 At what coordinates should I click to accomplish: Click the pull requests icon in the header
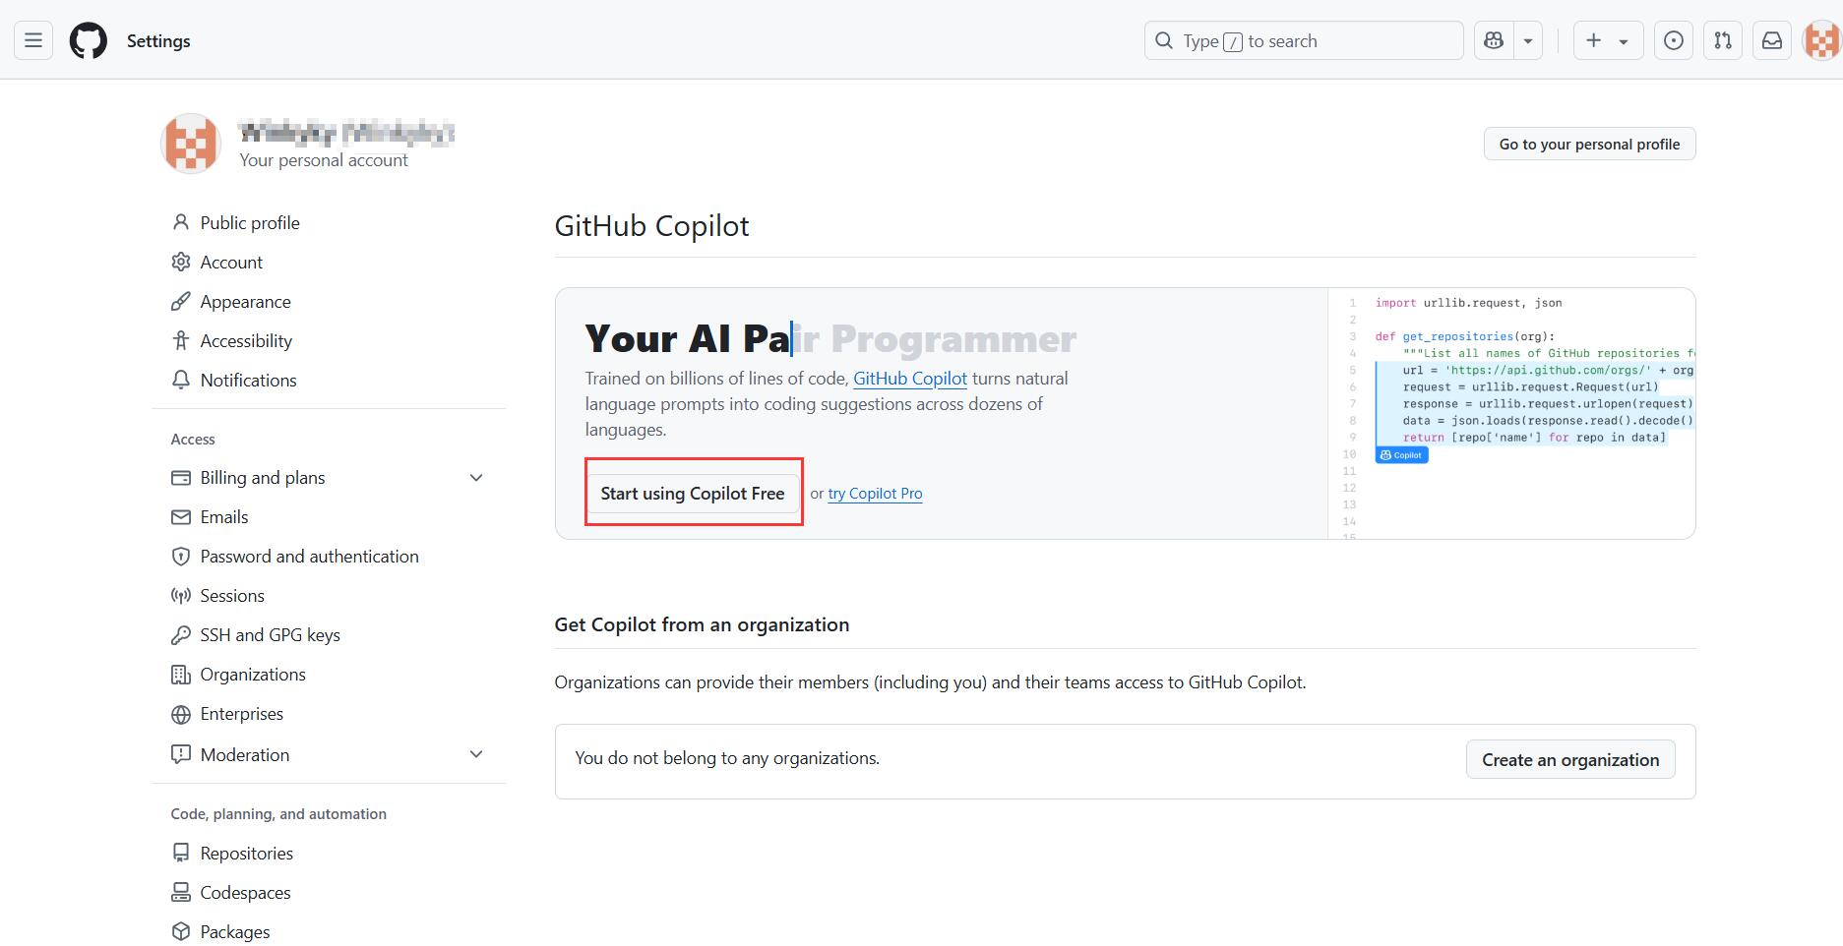coord(1723,40)
